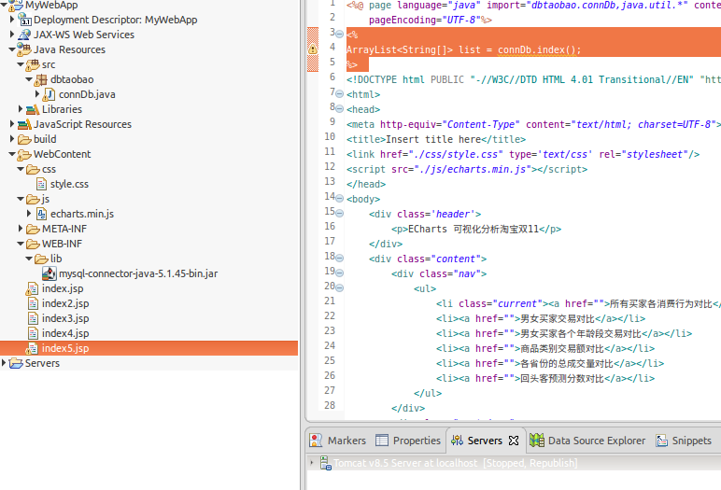721x490 pixels.
Task: Click the Tomcat v8.5 server icon
Action: [325, 463]
